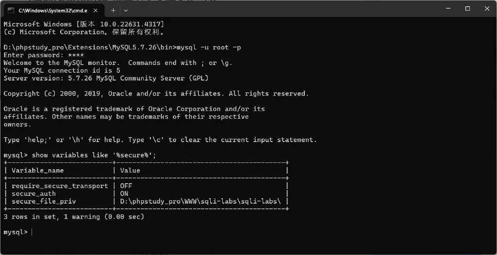
Task: Click the secure_file_priv variable name
Action: [44, 202]
